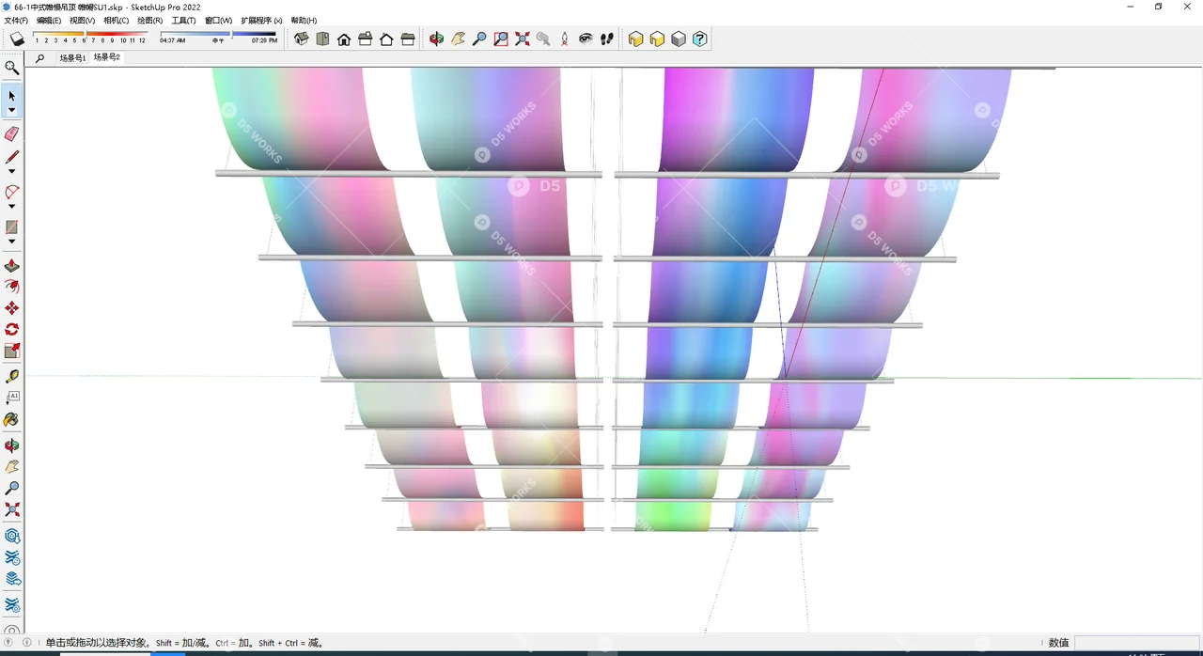Switch to the Isometric view house icon
The width and height of the screenshot is (1203, 656).
tap(301, 39)
